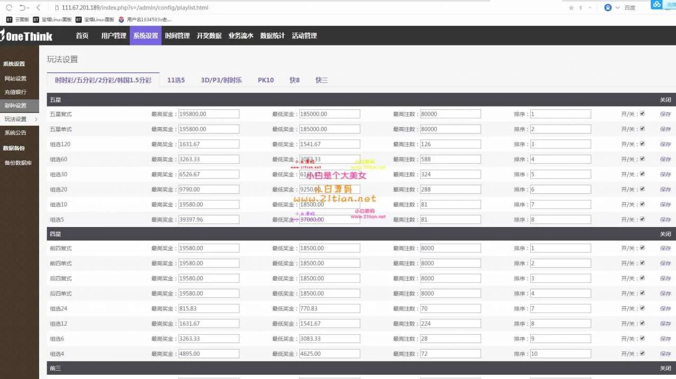Screen dimensions: 676x379
Task: Click the browser back arrow
Action: click(39, 8)
